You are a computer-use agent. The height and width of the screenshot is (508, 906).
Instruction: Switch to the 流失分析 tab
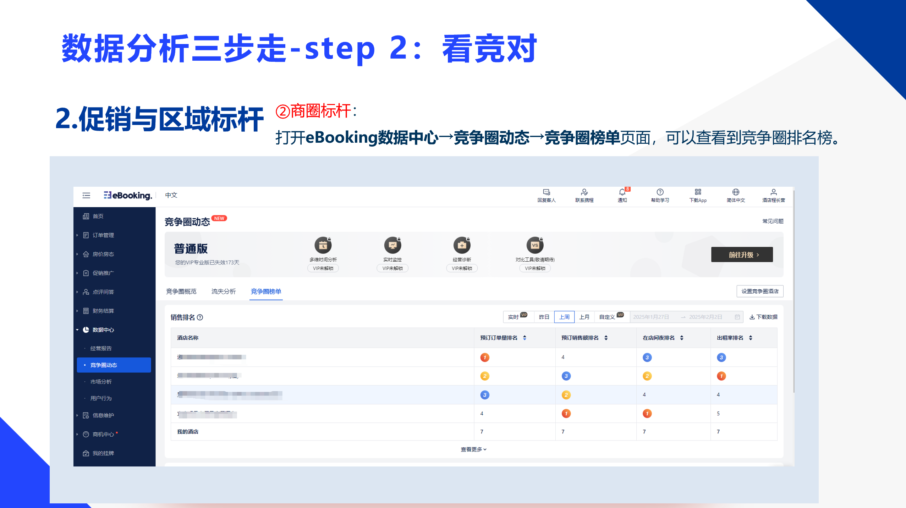point(223,291)
